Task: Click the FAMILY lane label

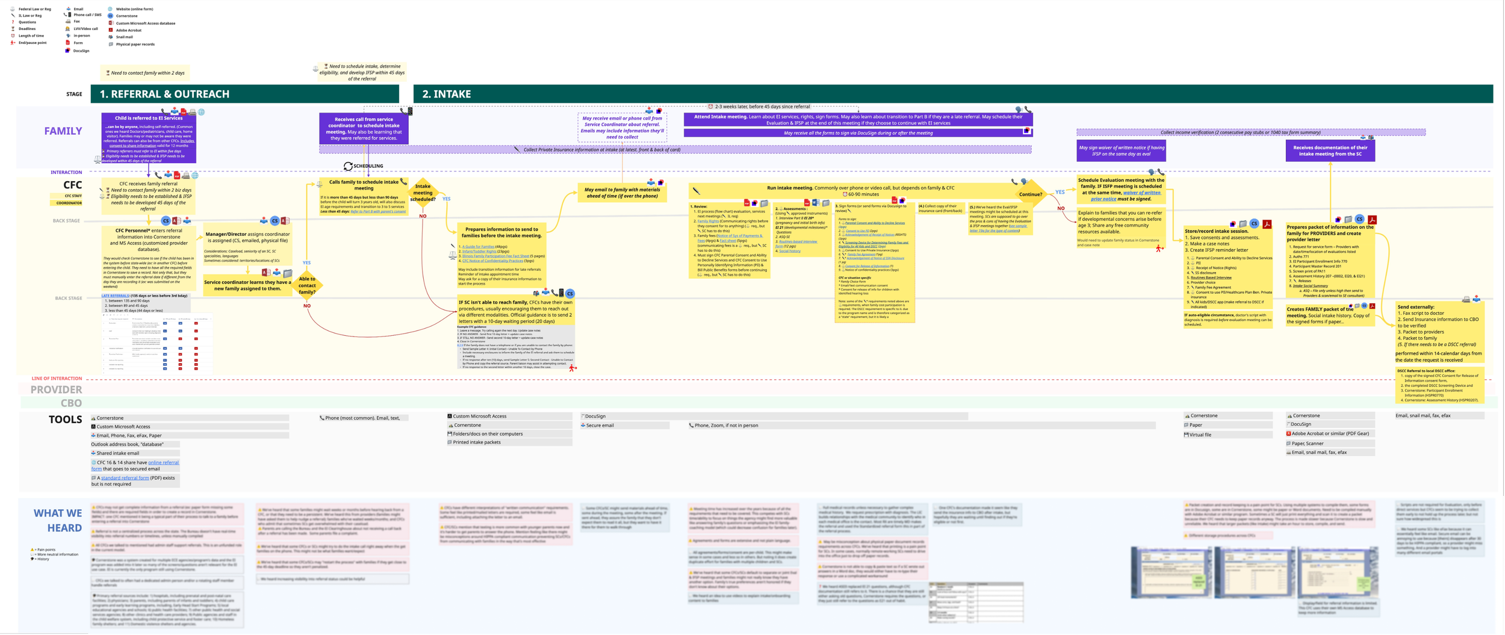Action: (x=63, y=131)
